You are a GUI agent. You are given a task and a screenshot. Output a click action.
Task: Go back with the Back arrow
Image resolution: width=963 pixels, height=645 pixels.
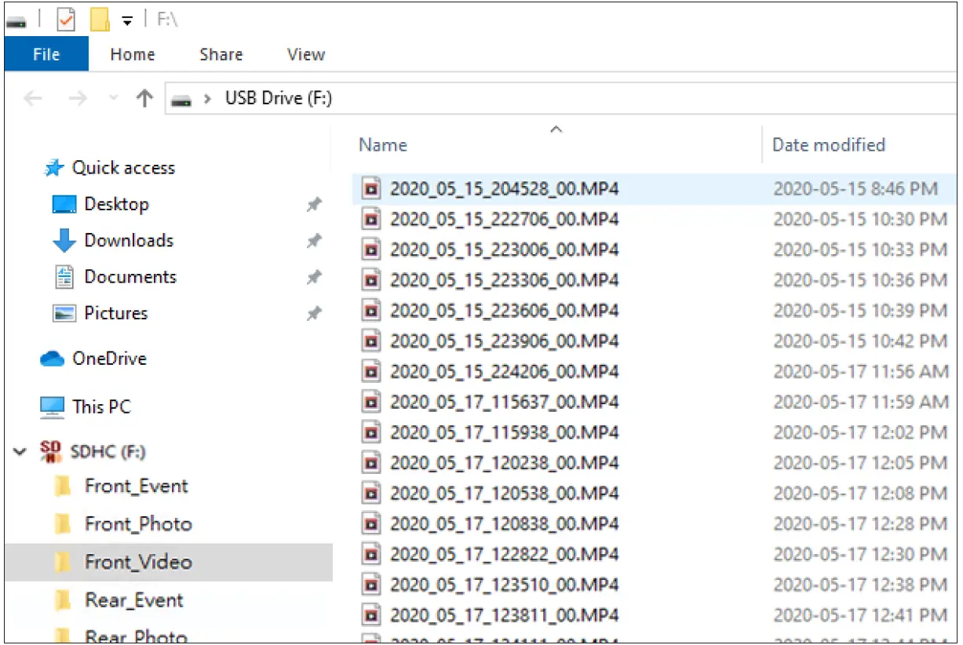point(33,98)
